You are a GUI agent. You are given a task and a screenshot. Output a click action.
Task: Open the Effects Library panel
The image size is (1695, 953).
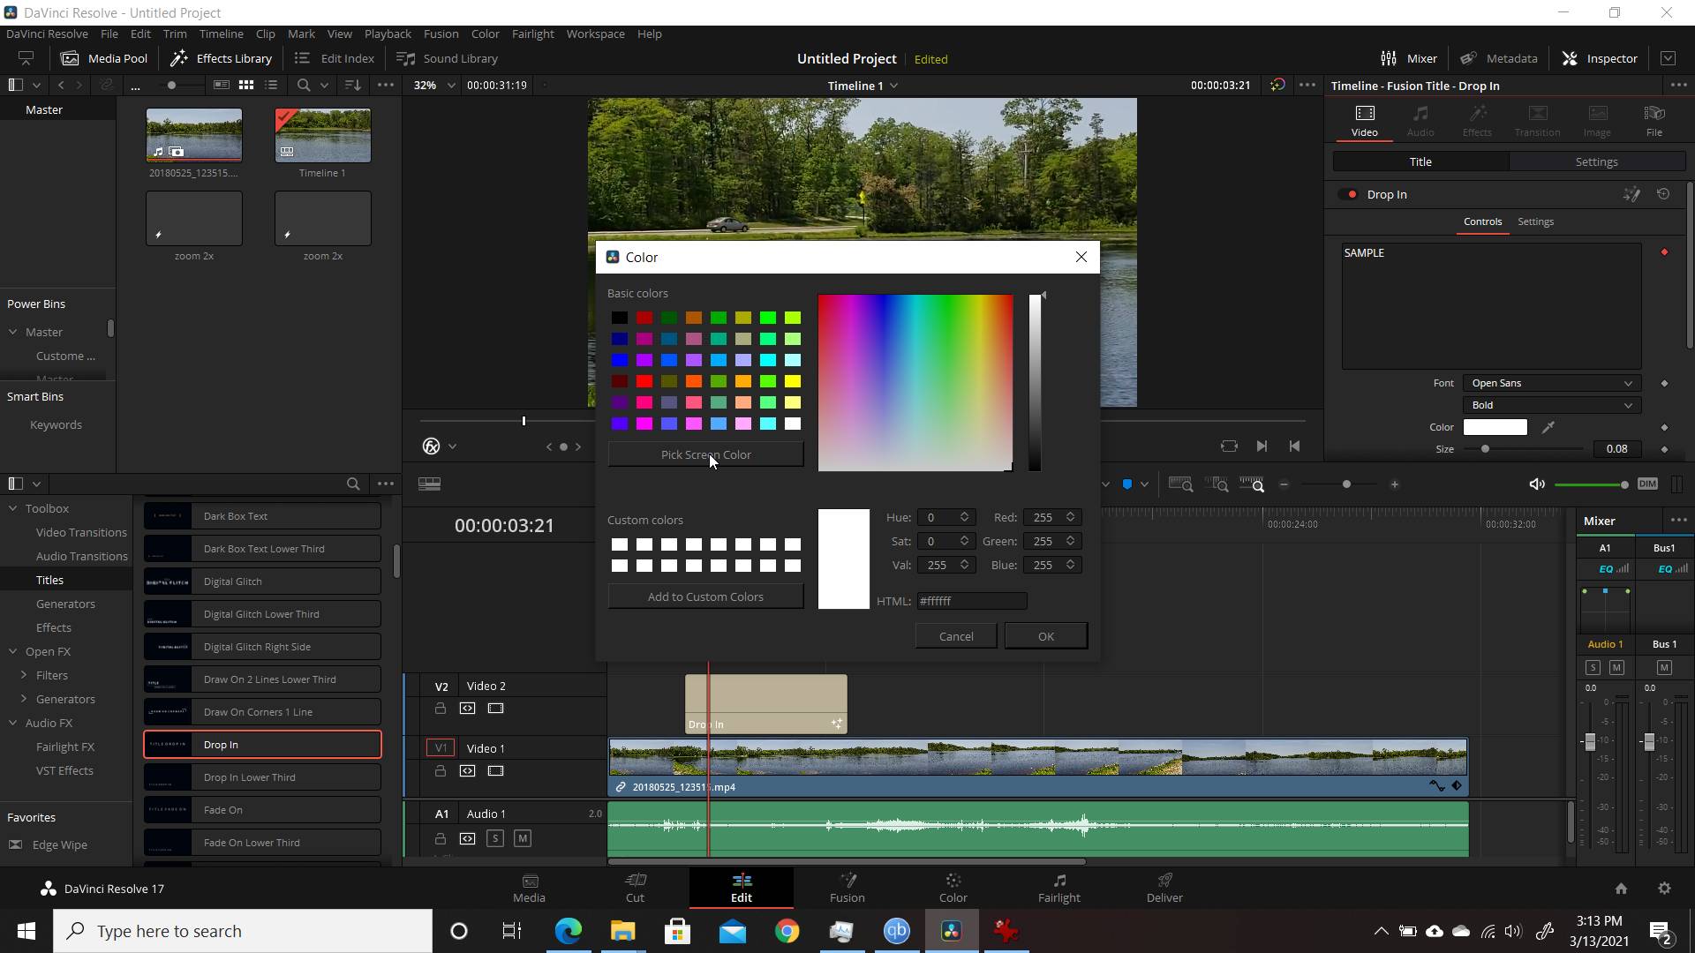221,58
